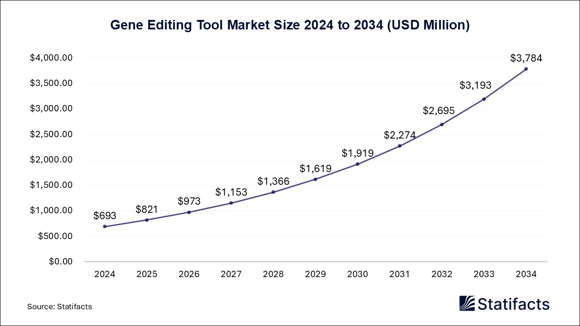
Task: Select the 2033 x-axis label
Action: [x=484, y=274]
